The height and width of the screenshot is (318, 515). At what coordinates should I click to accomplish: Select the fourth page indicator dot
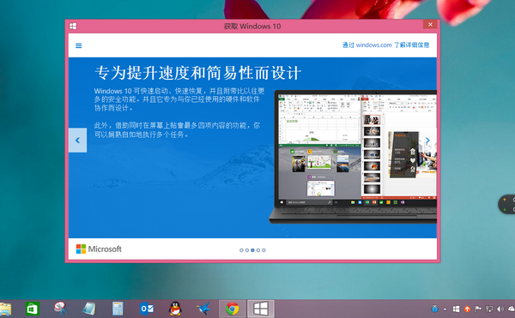point(258,250)
